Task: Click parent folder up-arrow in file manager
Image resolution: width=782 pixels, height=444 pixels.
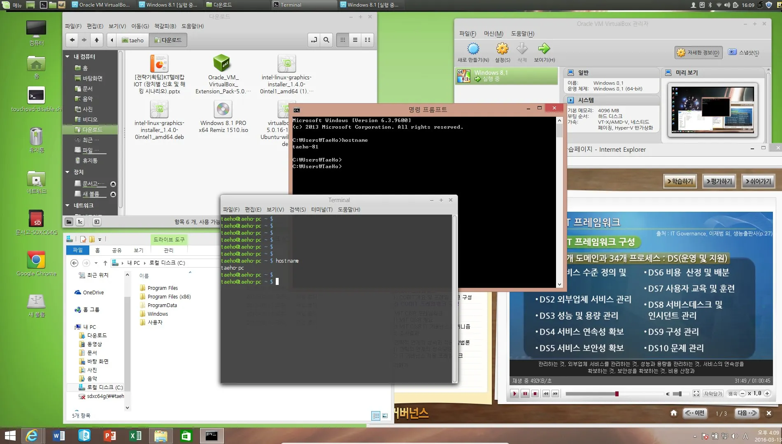Action: (97, 40)
